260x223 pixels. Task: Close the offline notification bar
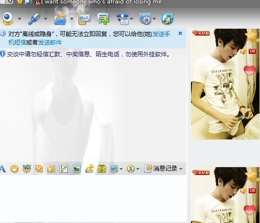180,34
